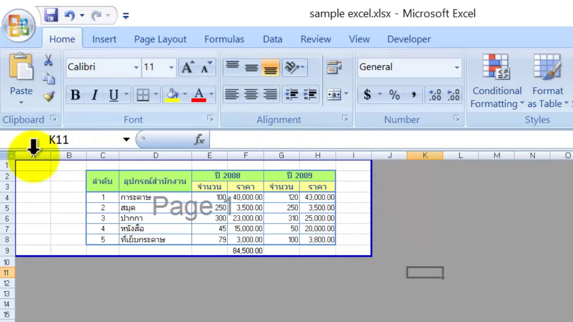Apply cell borders button
This screenshot has width=573, height=322.
tap(143, 95)
